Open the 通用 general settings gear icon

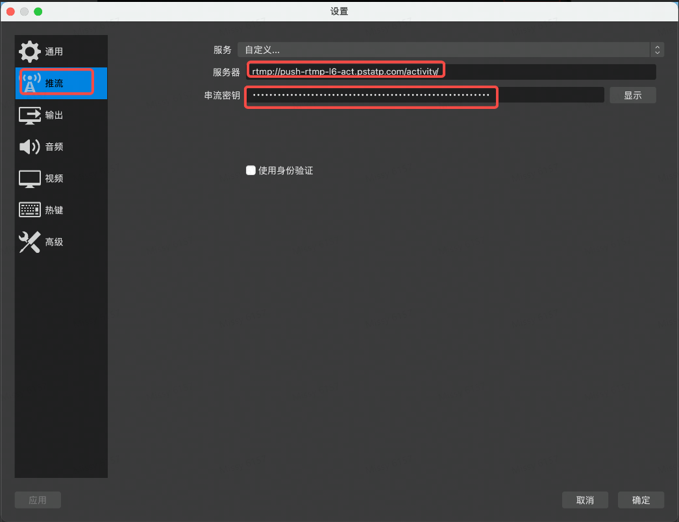click(x=29, y=51)
